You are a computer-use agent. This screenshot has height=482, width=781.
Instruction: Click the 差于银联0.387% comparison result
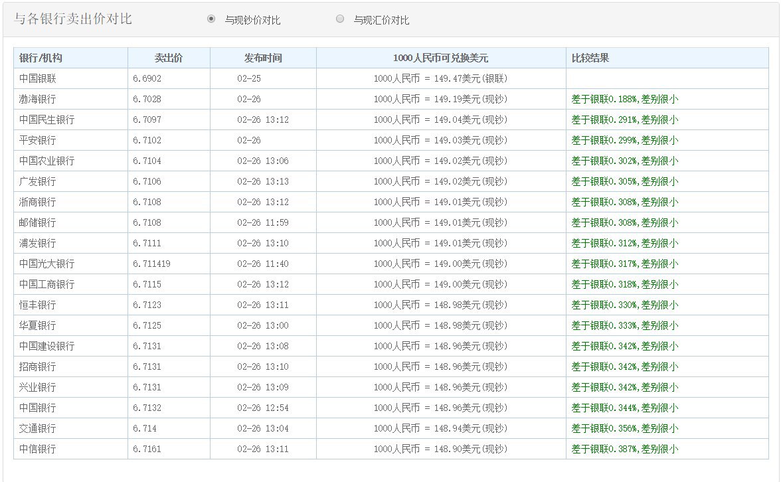tap(624, 449)
